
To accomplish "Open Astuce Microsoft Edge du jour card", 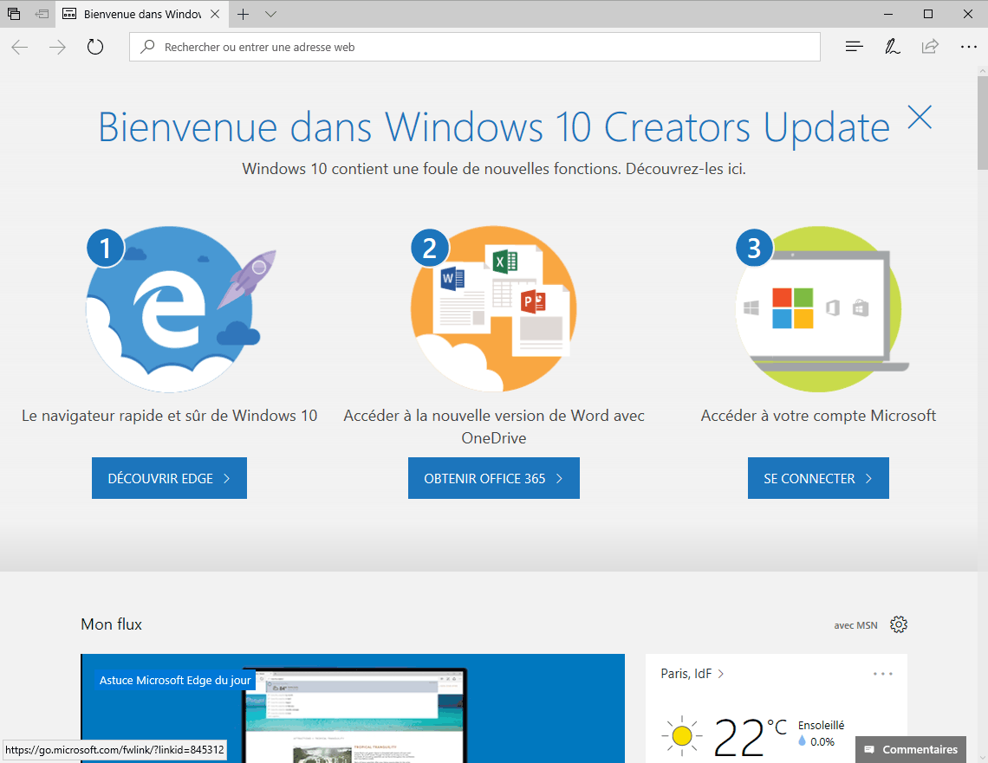I will coord(353,708).
